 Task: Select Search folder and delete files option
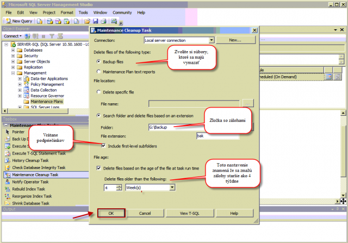[99, 115]
